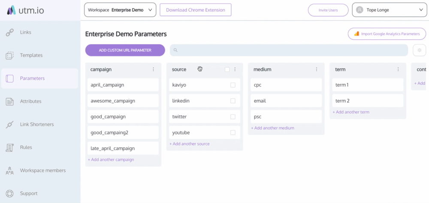Open the Rules scroll icon
Image resolution: width=429 pixels, height=203 pixels.
9,147
